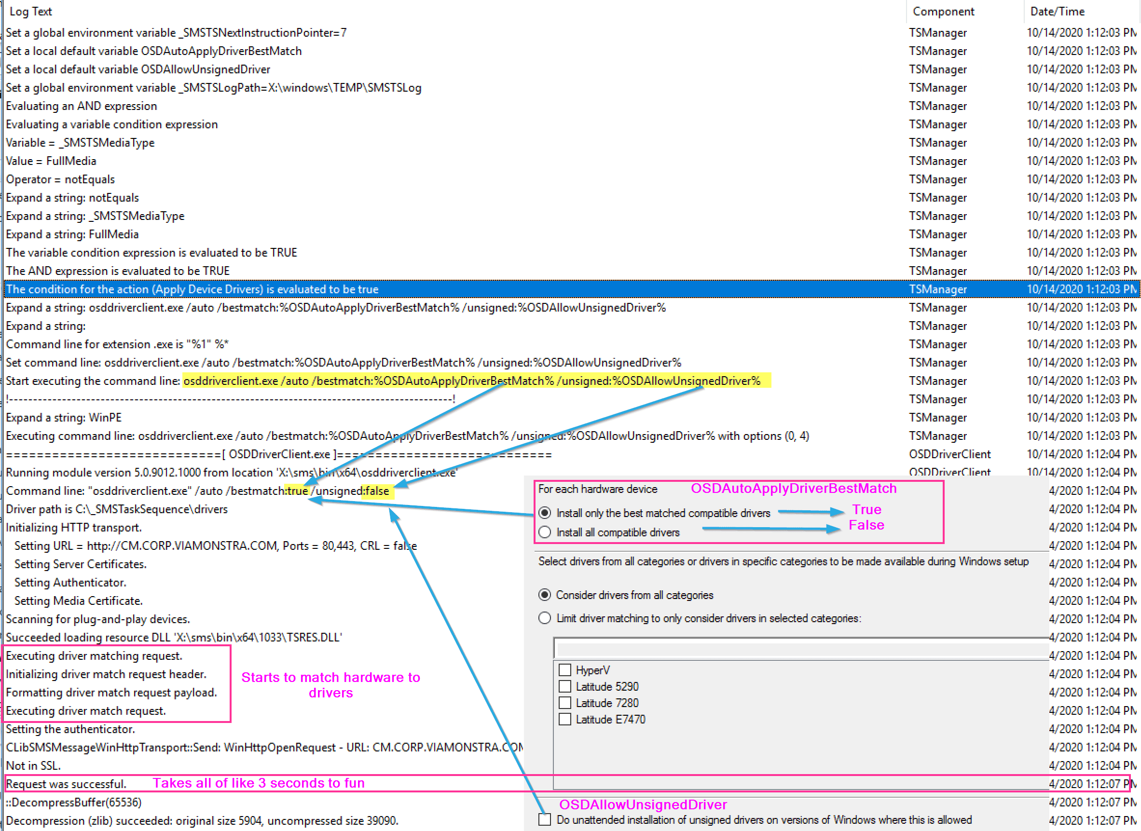Select the 'Start executing the command line' log row
This screenshot has width=1141, height=831.
93,381
